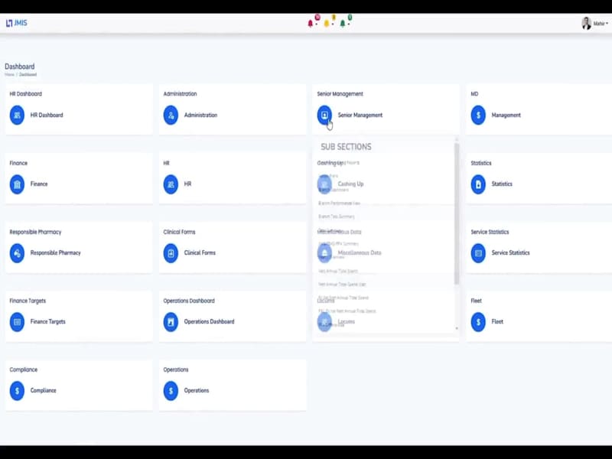The height and width of the screenshot is (459, 612).
Task: Click the Compliance dollar icon
Action: tap(17, 391)
